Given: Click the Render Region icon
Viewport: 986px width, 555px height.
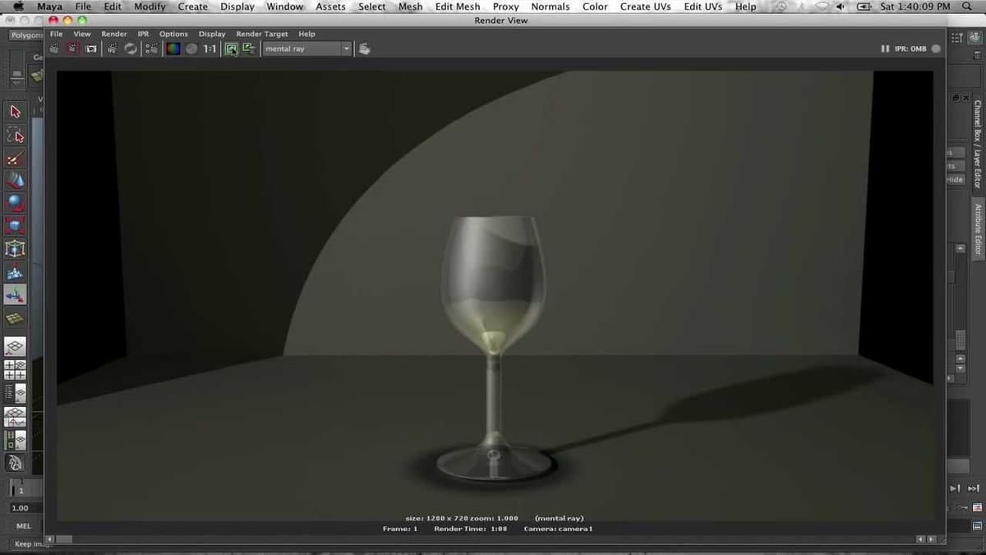Looking at the screenshot, I should pyautogui.click(x=72, y=49).
